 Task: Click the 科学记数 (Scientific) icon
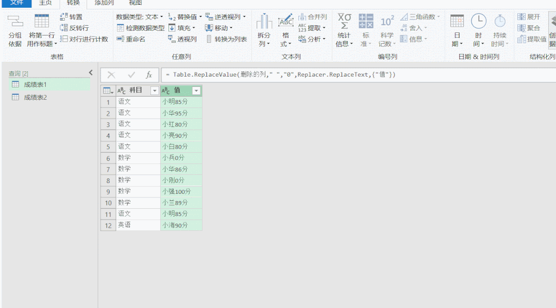pyautogui.click(x=387, y=21)
